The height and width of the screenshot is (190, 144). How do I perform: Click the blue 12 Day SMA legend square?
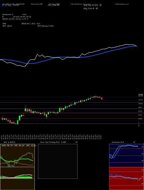point(3,5)
